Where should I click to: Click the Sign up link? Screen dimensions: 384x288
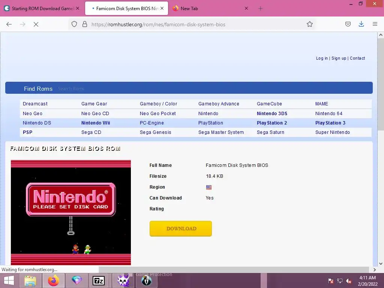pos(339,58)
